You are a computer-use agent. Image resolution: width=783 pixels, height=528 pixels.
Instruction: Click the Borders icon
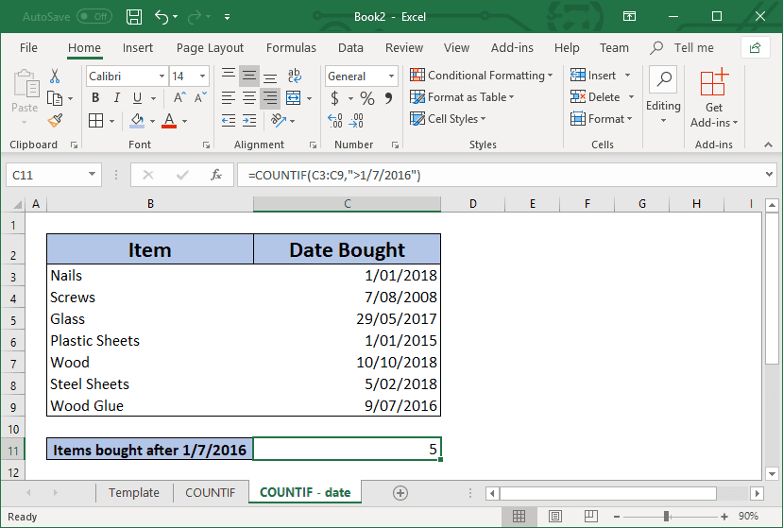(95, 120)
